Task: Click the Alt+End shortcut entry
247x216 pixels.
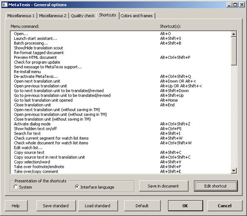Action: point(167,105)
